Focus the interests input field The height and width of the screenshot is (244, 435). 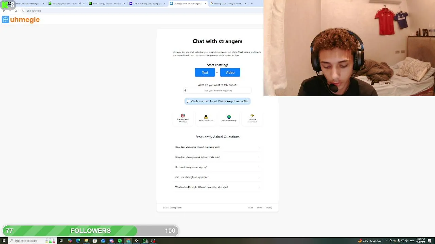[x=217, y=90]
